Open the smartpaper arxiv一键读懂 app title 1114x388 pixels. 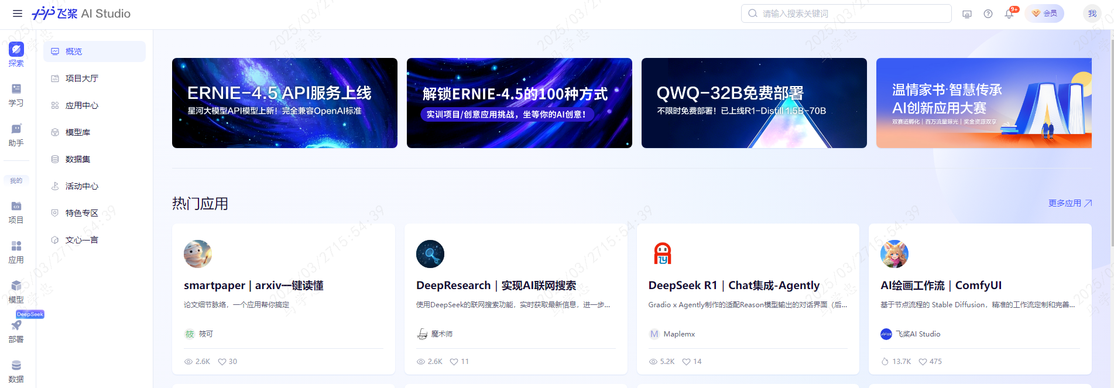[x=253, y=286]
